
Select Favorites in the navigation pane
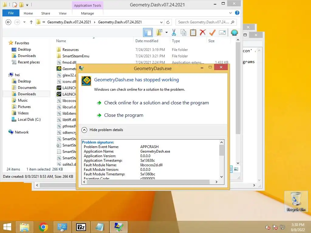pyautogui.click(x=22, y=43)
